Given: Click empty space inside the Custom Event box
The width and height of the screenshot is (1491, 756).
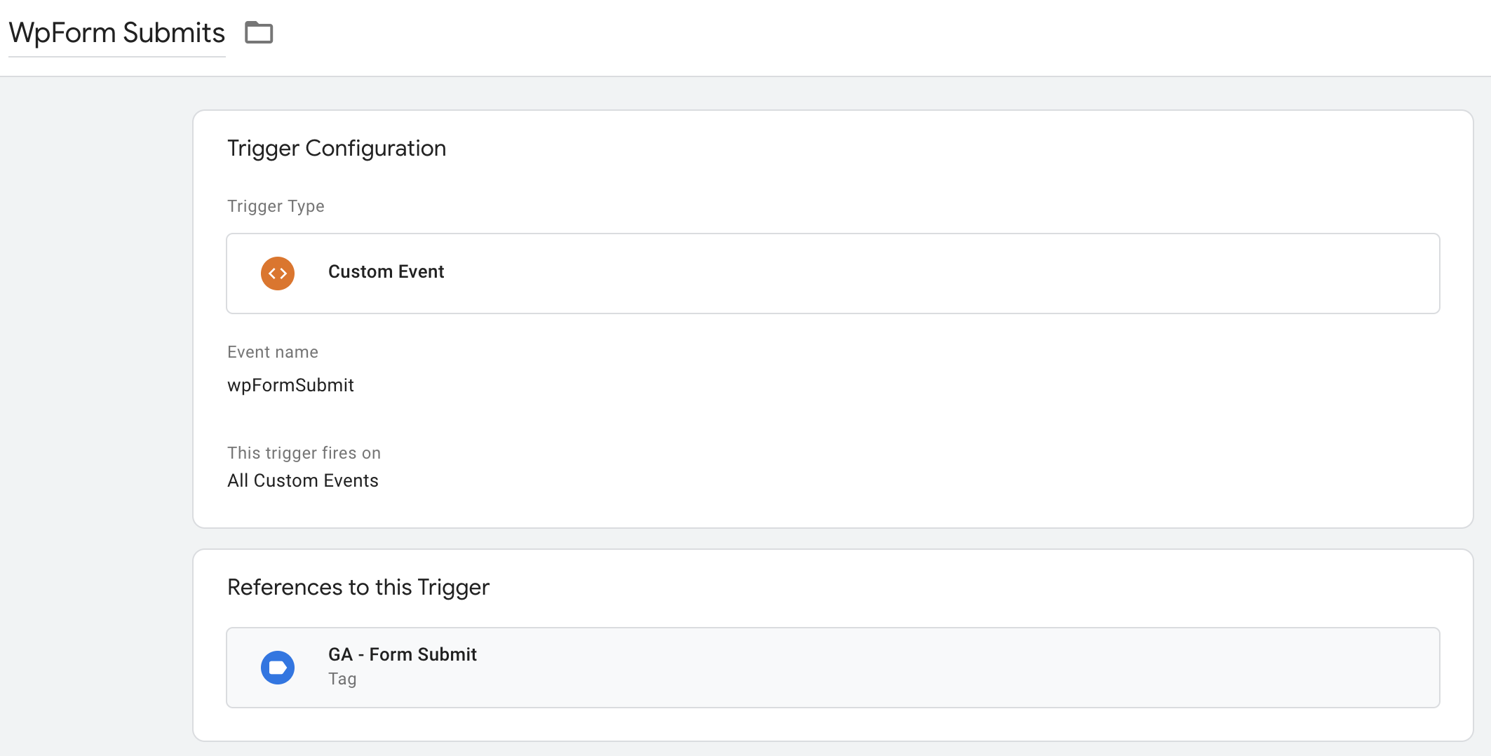Looking at the screenshot, I should click(982, 274).
